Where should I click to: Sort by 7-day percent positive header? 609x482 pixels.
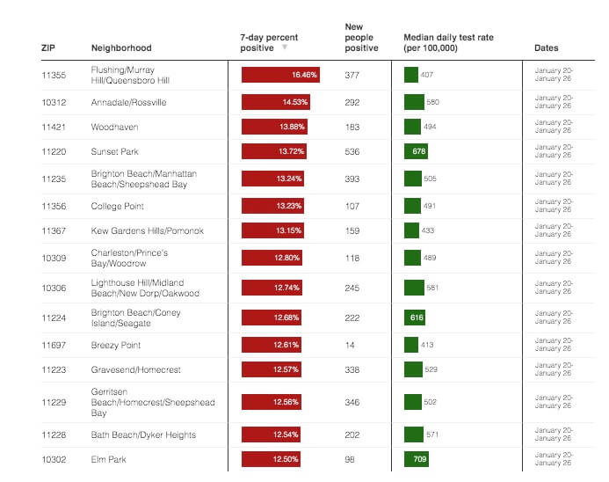point(269,43)
